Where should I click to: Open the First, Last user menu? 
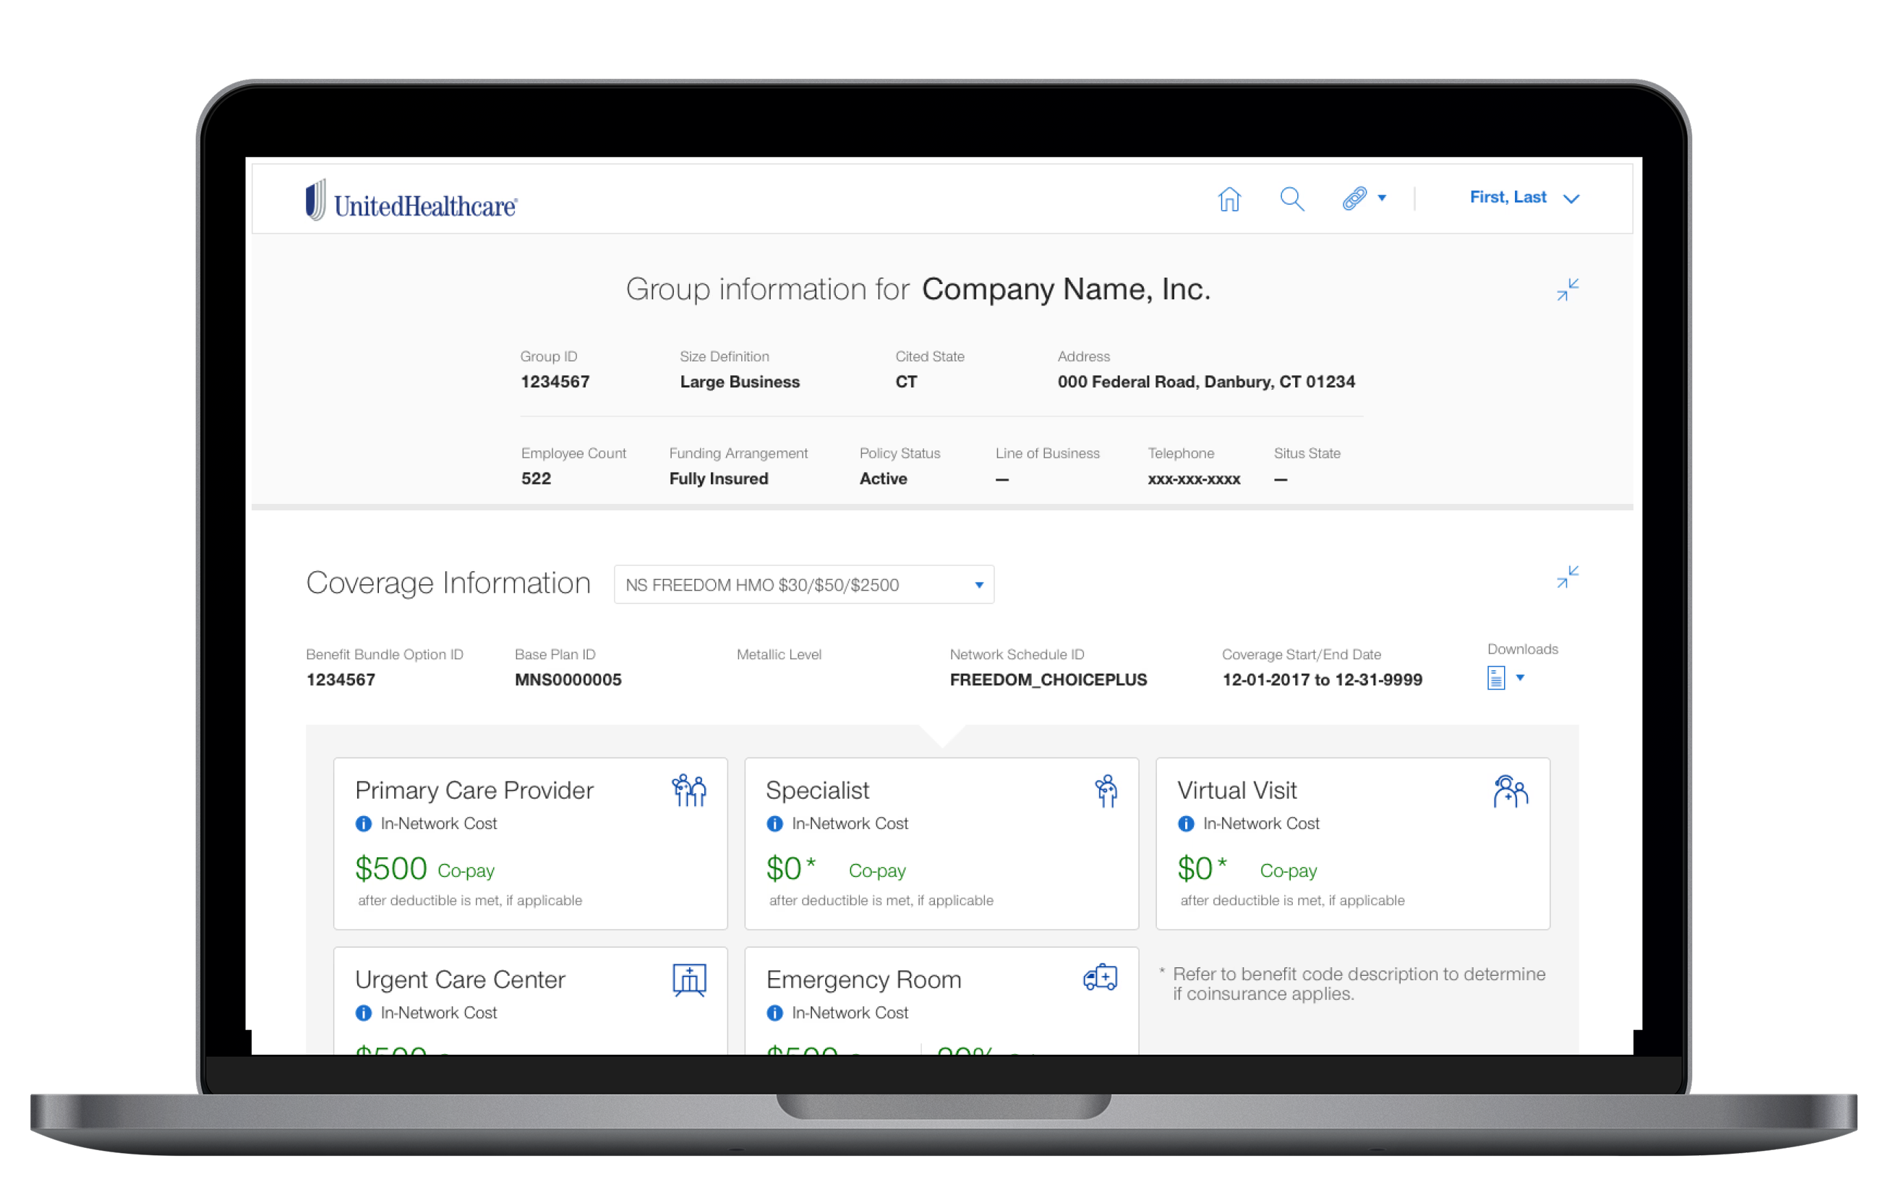click(1524, 197)
